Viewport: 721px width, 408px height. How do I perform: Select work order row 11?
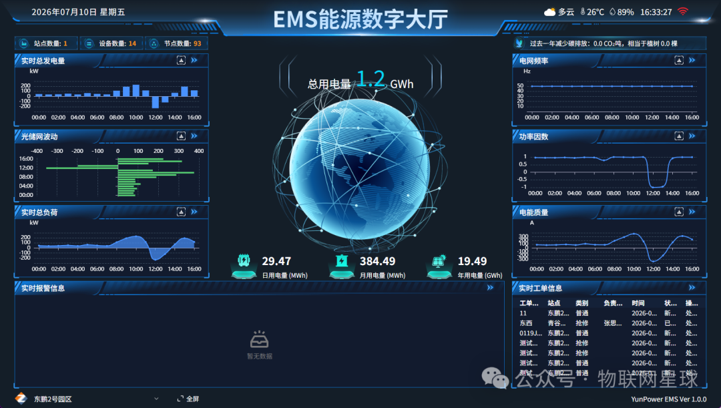[608, 313]
